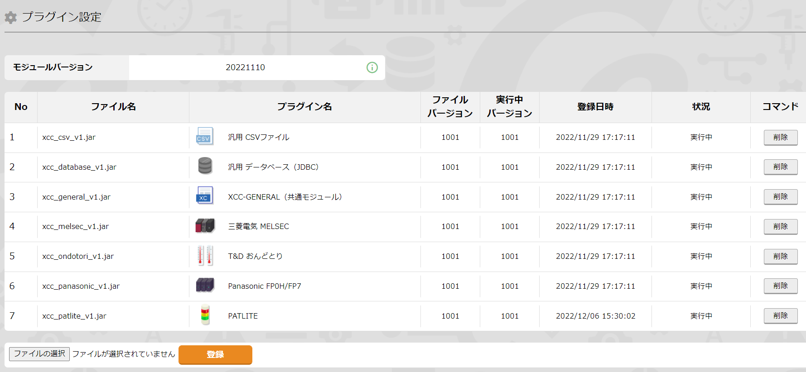The height and width of the screenshot is (372, 806).
Task: Delete the xcc_panasonic_v1.jar plugin
Action: (781, 286)
